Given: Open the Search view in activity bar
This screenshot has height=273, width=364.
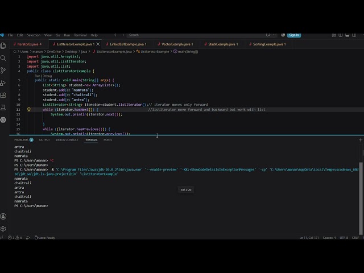Looking at the screenshot, I should (3, 58).
